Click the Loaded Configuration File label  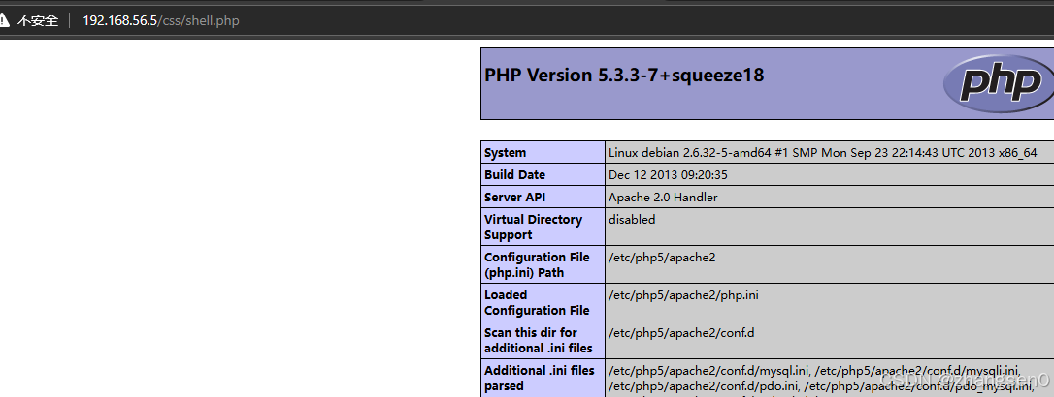click(x=543, y=302)
